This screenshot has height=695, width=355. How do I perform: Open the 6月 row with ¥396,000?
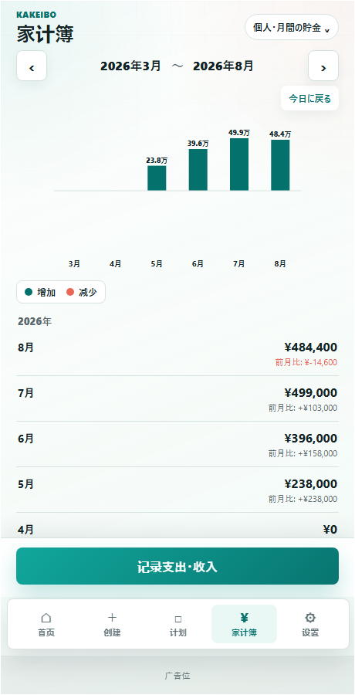pos(177,445)
